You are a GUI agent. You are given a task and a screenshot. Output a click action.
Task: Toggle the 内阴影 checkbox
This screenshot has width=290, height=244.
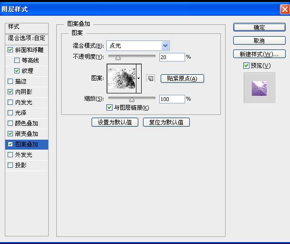(10, 91)
